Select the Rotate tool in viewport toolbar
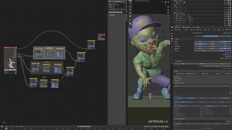Viewport: 232px width, 130px height. coord(130,10)
